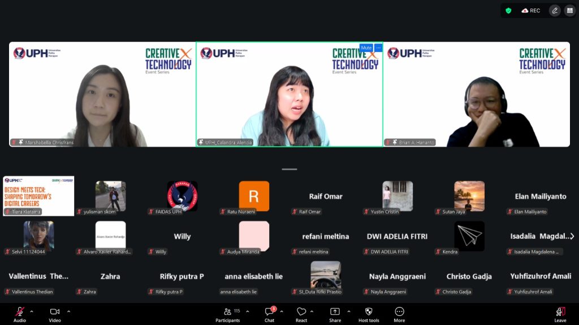The width and height of the screenshot is (579, 325).
Task: Expand the Video options arrow
Action: click(68, 311)
